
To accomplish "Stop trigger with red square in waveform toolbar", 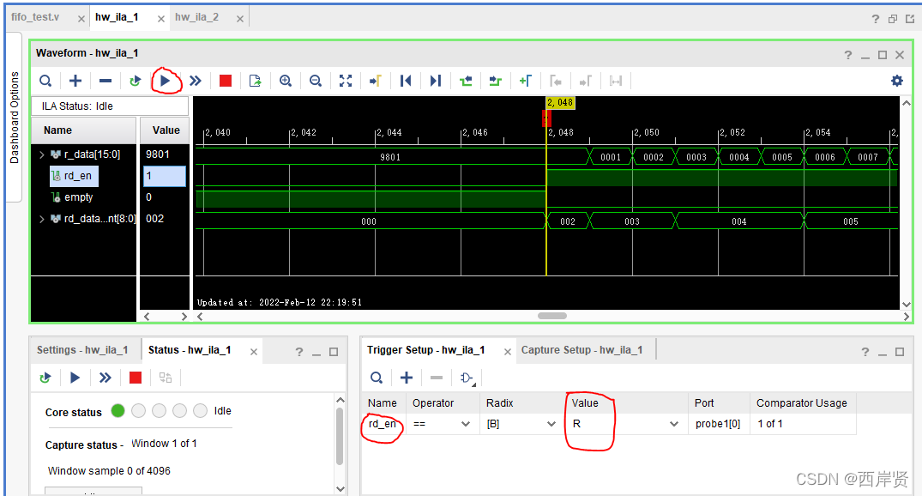I will pos(226,82).
